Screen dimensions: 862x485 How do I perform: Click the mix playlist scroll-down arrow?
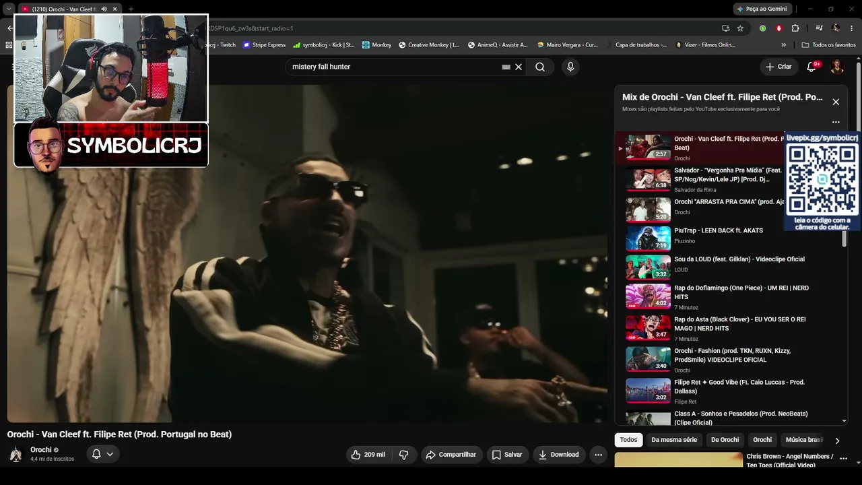[844, 421]
